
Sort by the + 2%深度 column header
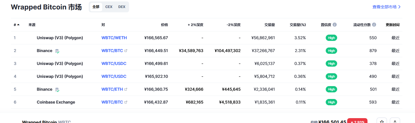(x=195, y=25)
